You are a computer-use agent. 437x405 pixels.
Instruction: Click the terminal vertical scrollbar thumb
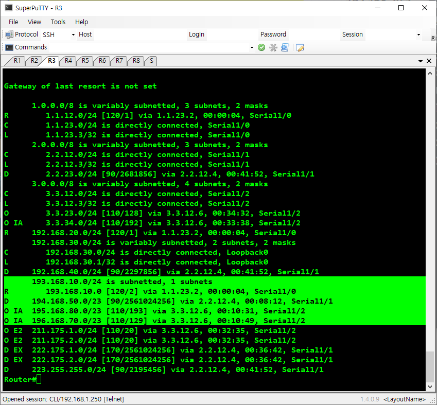(430, 367)
